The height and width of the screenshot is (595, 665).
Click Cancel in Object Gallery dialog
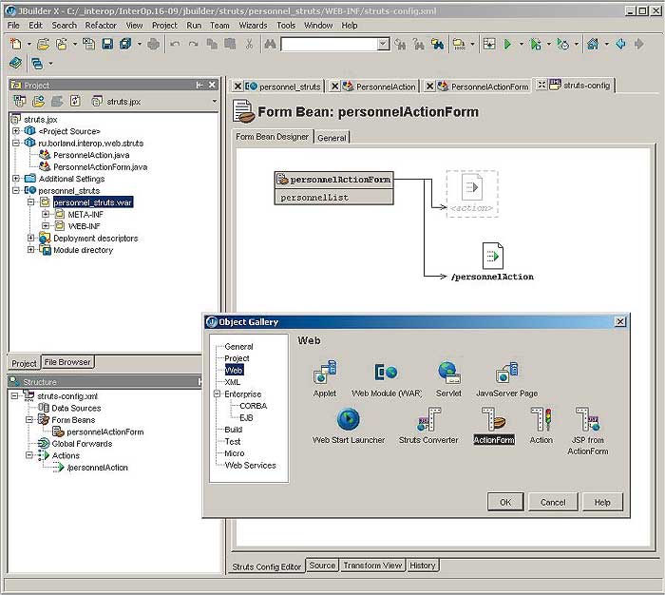553,502
